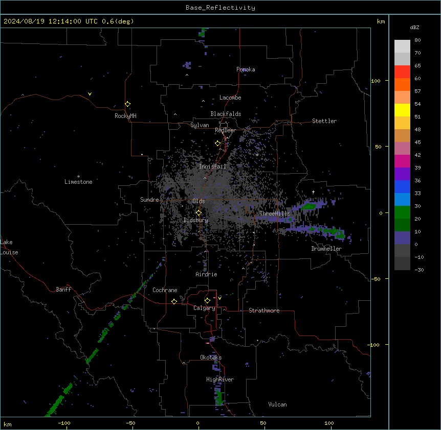Click the bright yellow swatch in the legend
This screenshot has width=441, height=430.
tap(402, 110)
